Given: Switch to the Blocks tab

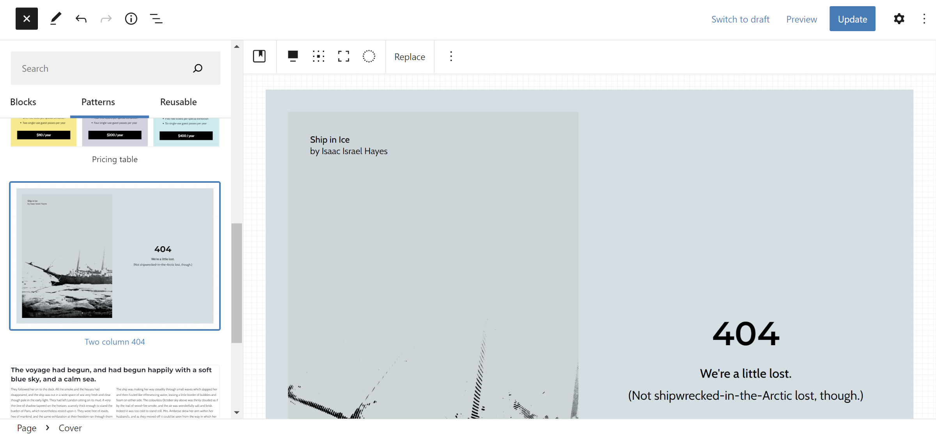Looking at the screenshot, I should (23, 101).
